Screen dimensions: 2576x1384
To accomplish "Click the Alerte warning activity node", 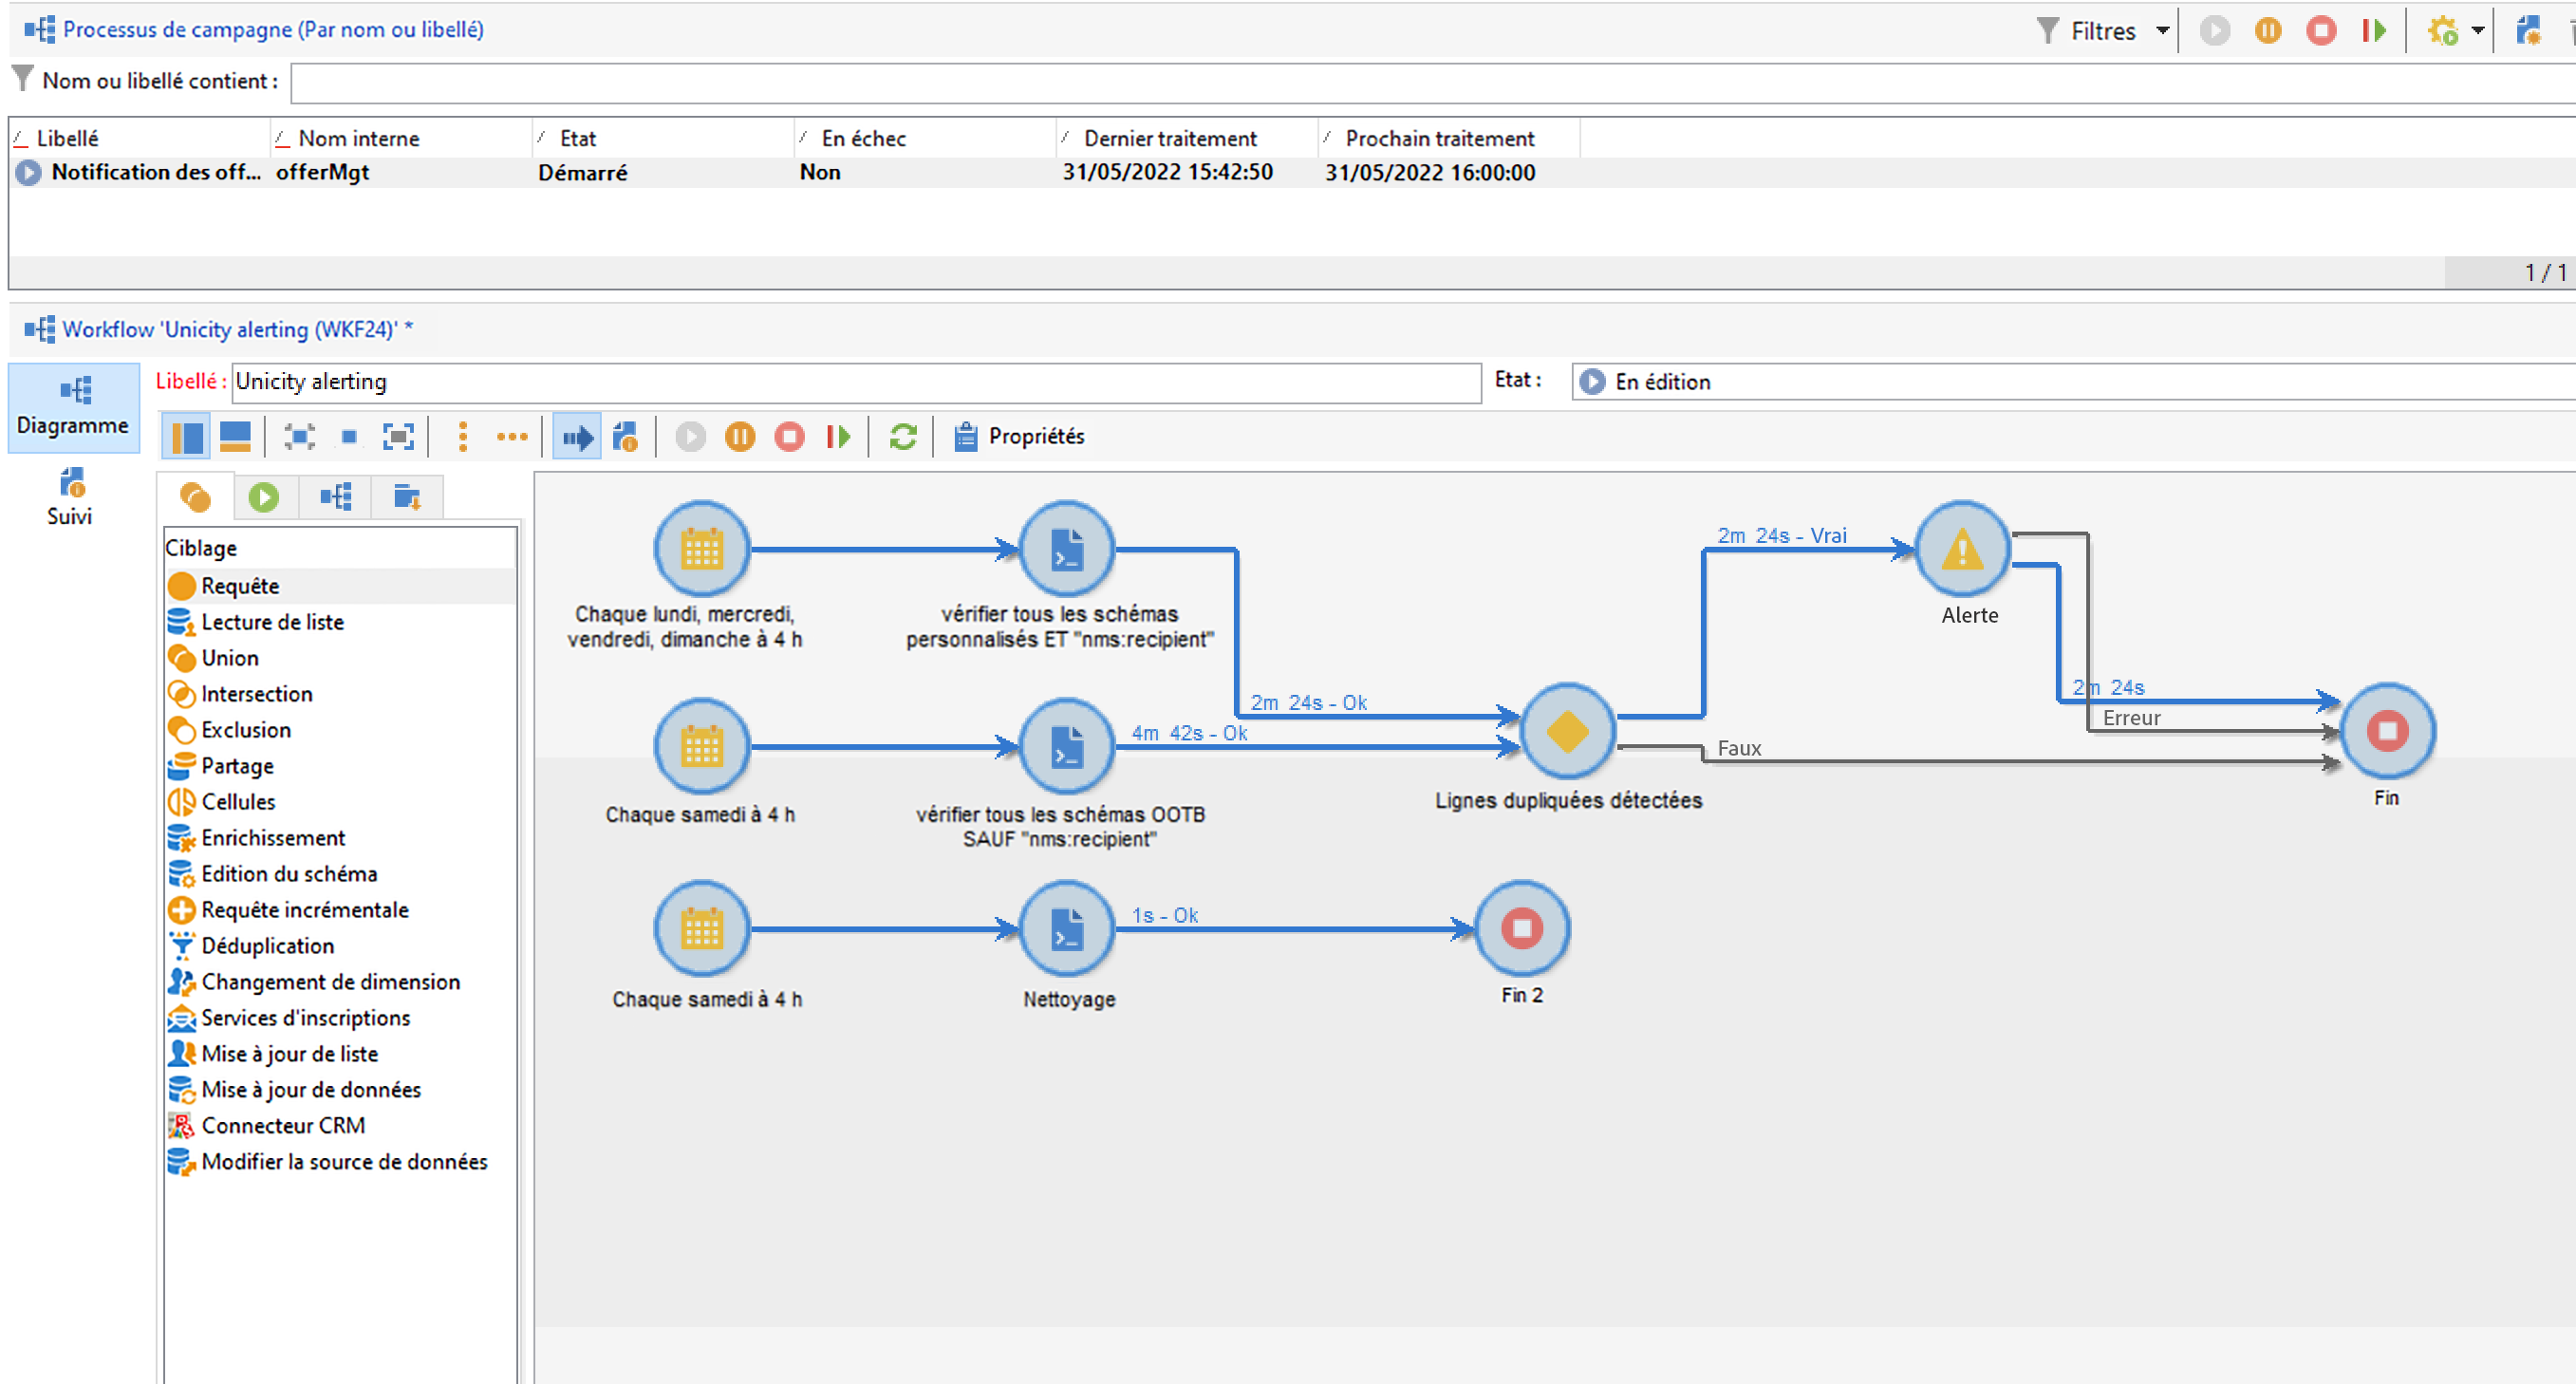I will point(1962,549).
